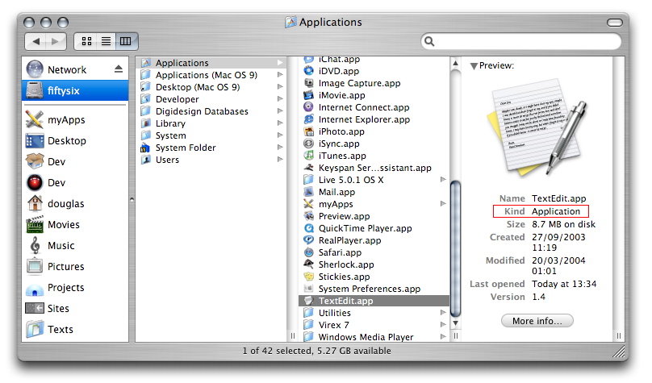Viewport: 652px width, 383px height.
Task: Click the Safari.app compass icon
Action: [309, 252]
